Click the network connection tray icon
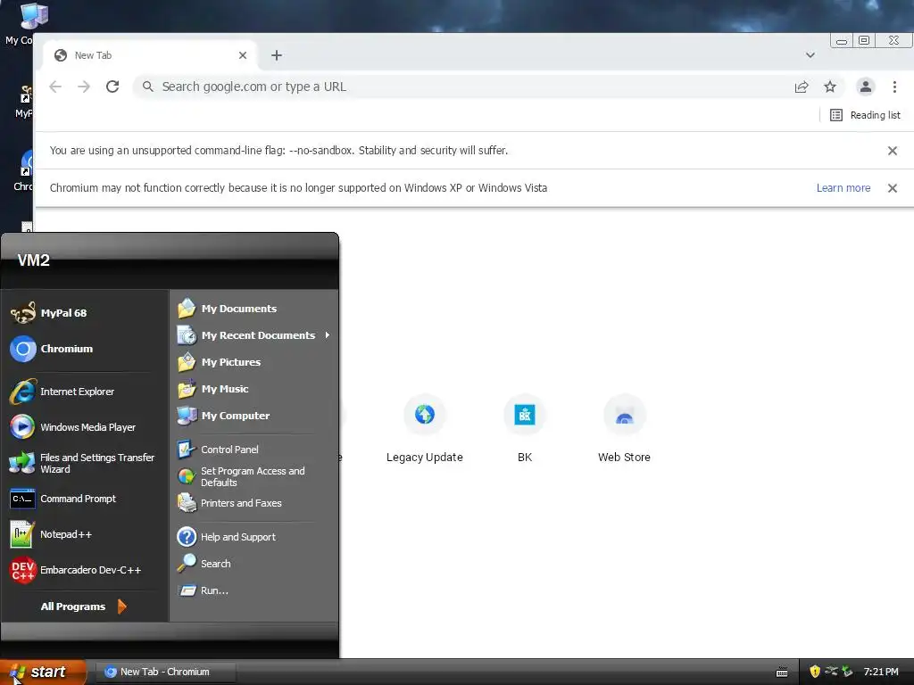The image size is (914, 685). pyautogui.click(x=831, y=672)
